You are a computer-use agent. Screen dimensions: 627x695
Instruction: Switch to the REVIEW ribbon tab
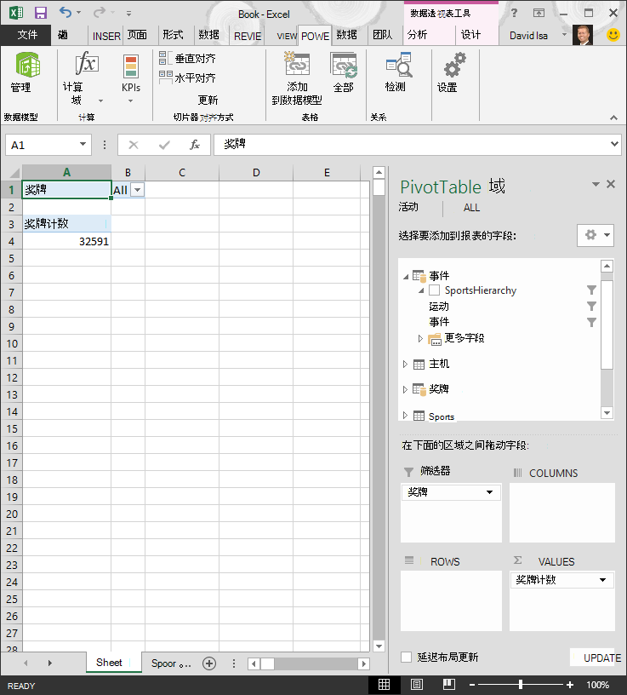(248, 36)
